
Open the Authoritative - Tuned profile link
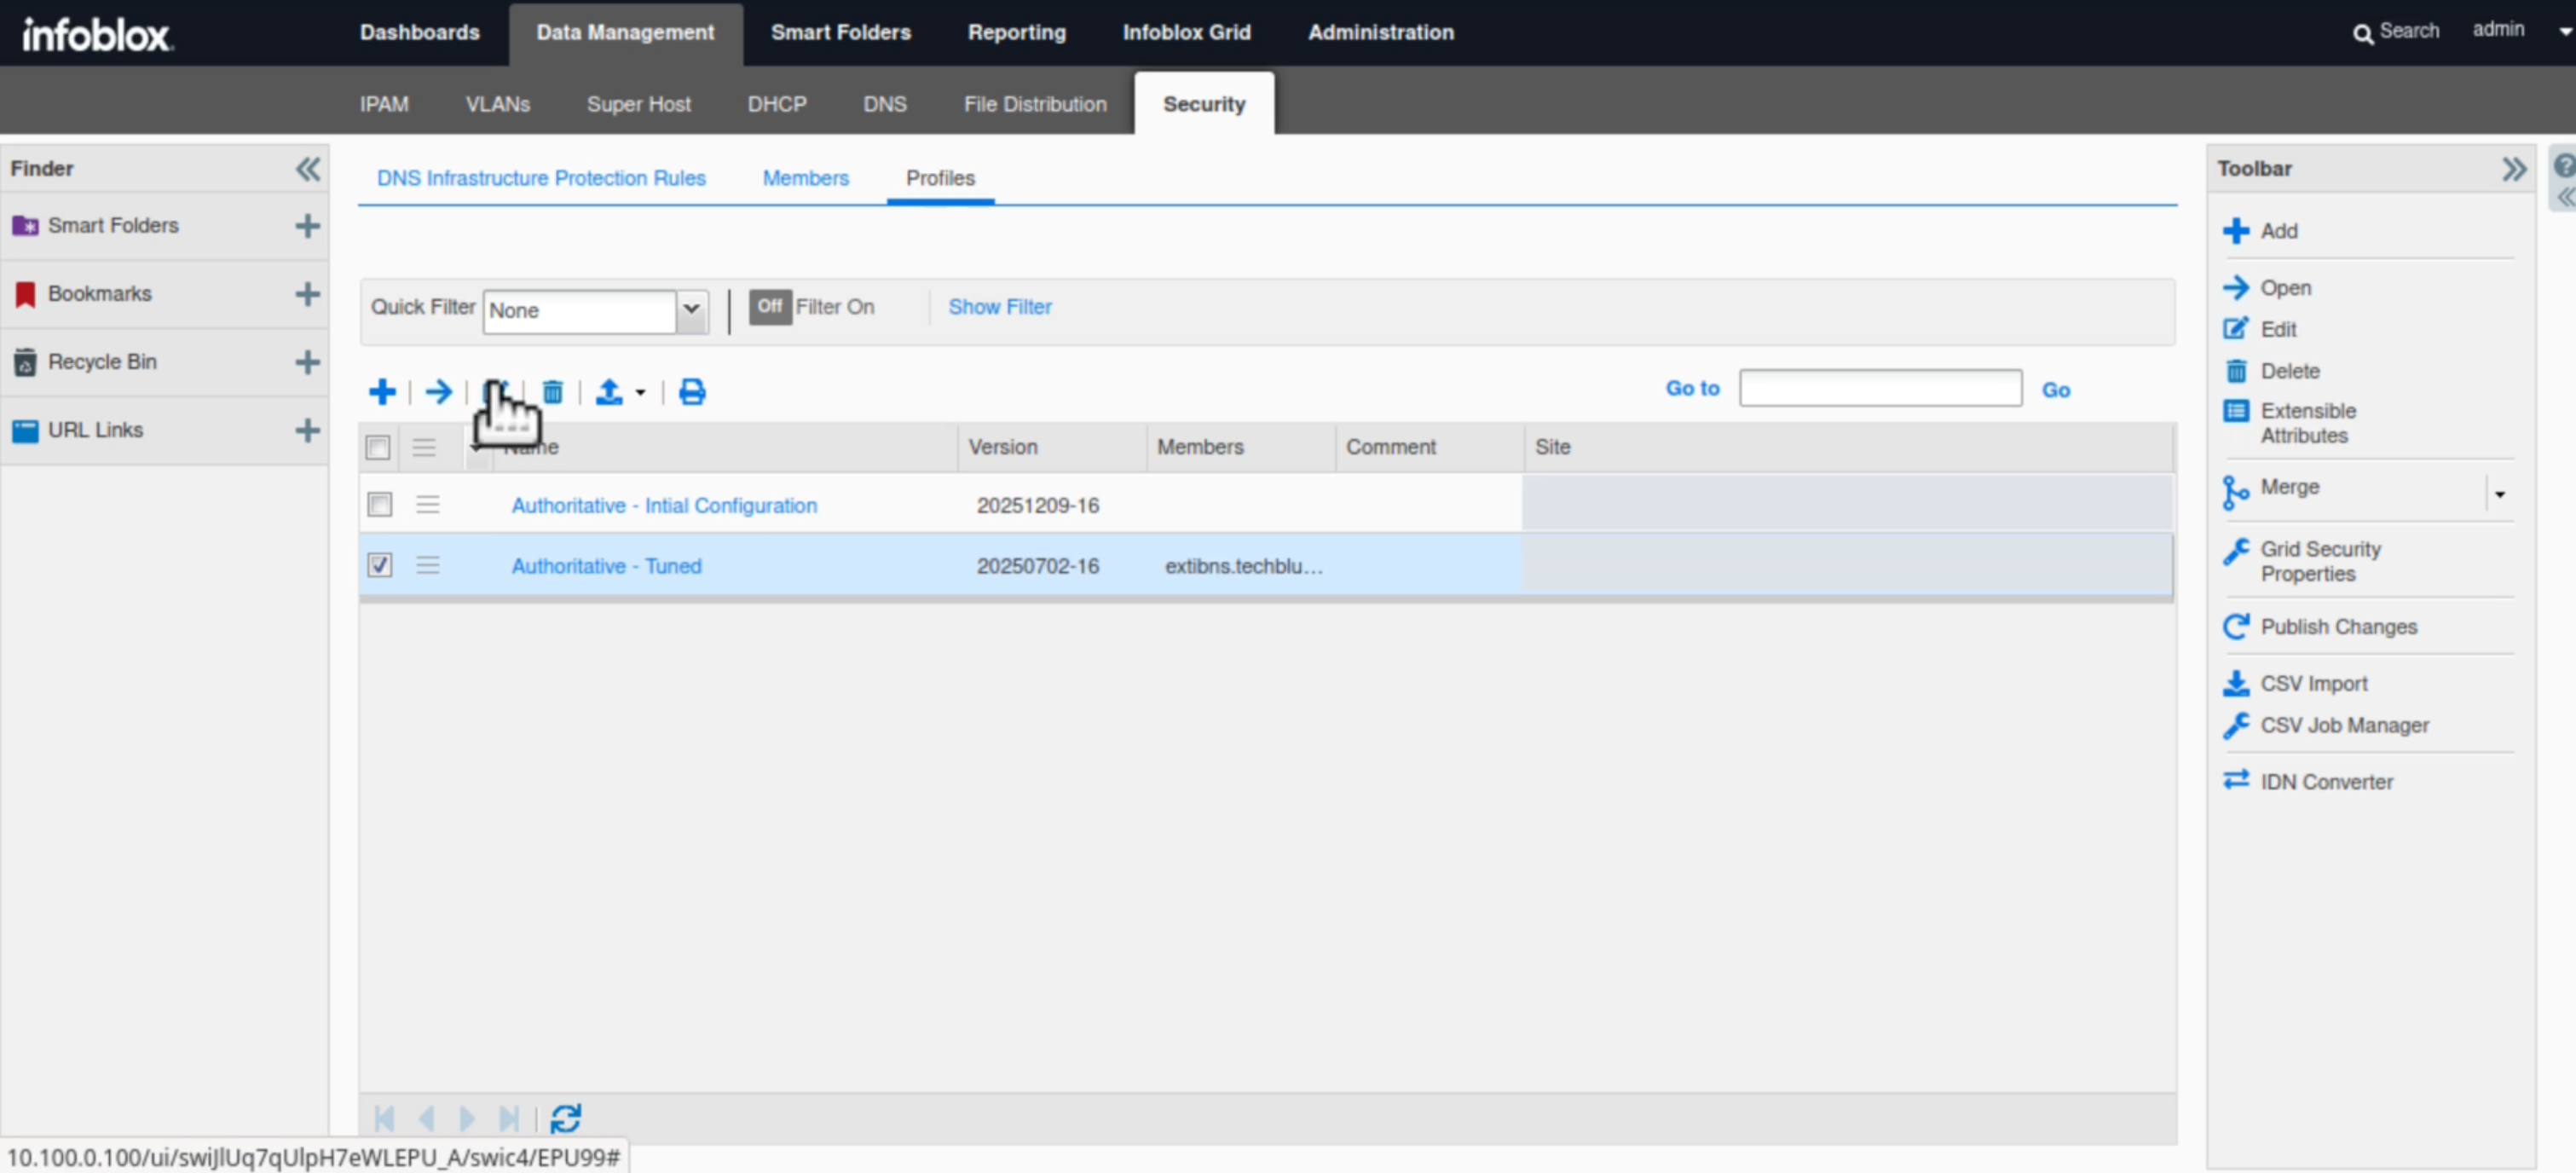[x=606, y=566]
